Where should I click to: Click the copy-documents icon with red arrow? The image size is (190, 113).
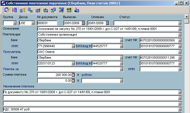tap(15, 10)
